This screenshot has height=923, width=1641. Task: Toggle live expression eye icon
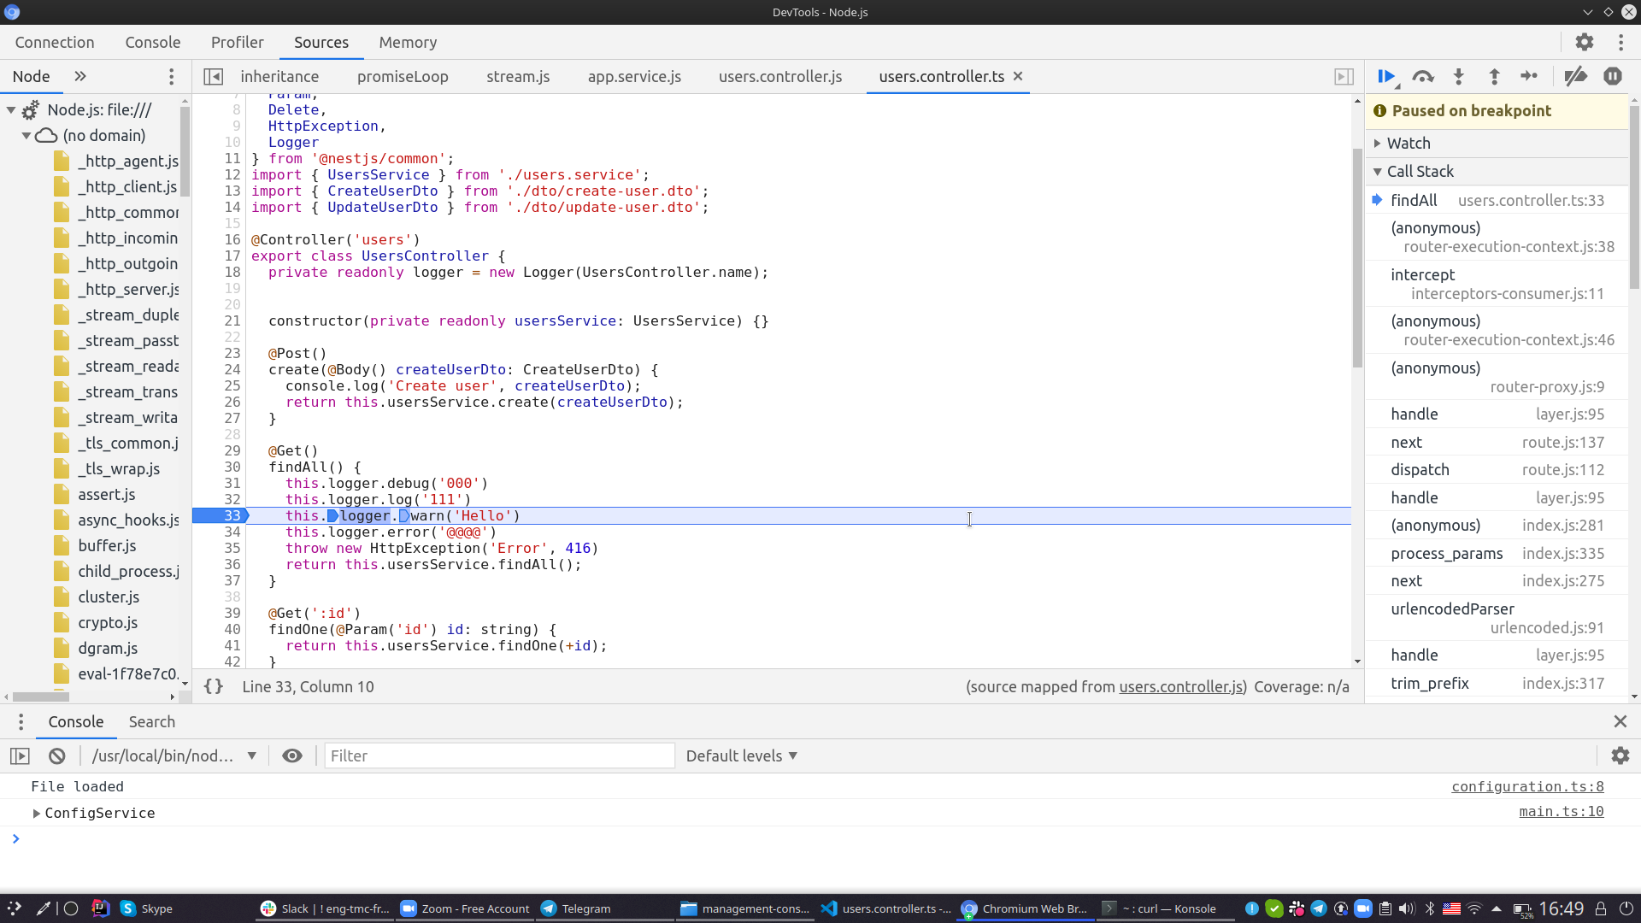click(292, 755)
